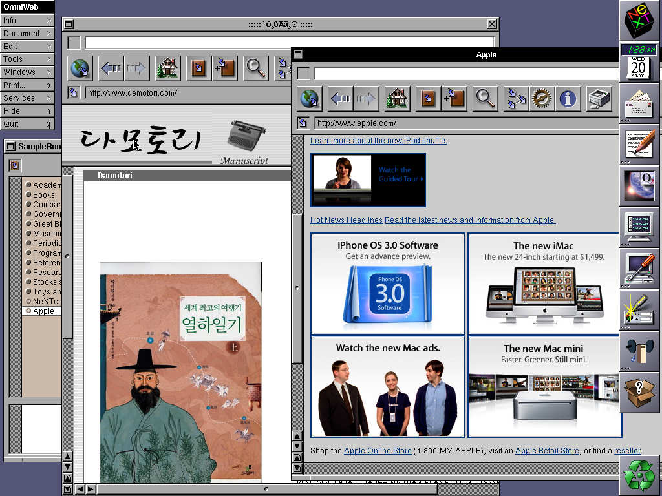Click the Watch the Guided Tour banner
This screenshot has width=662, height=496.
[368, 180]
